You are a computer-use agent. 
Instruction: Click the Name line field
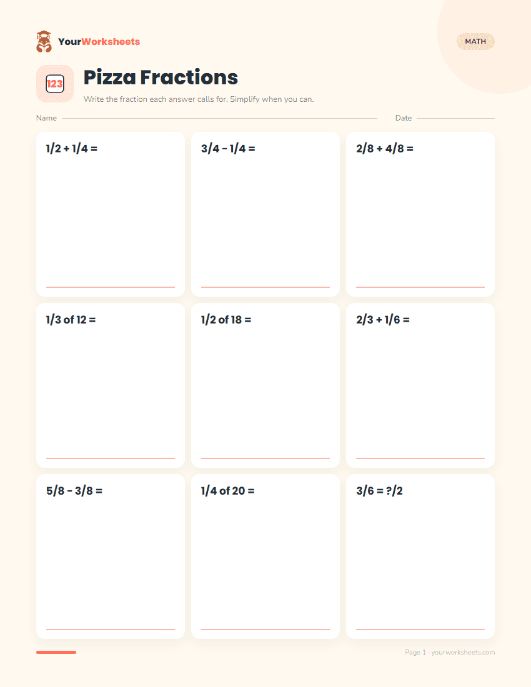(219, 118)
